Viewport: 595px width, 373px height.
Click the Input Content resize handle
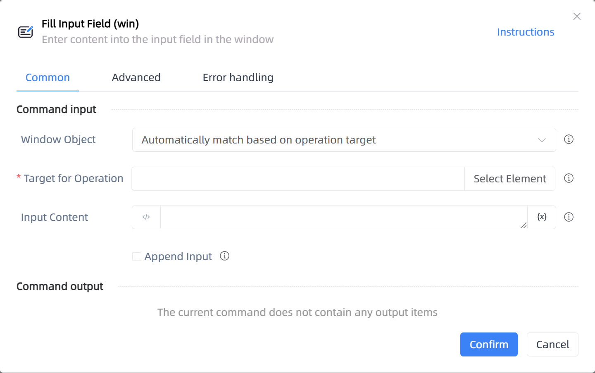(524, 225)
